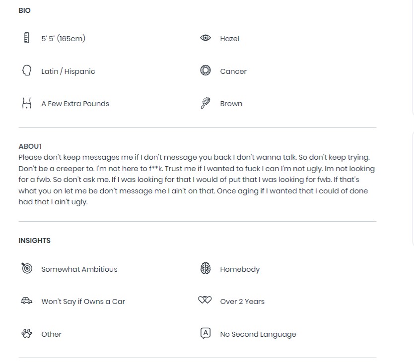Screen dimensions: 414x363
Task: Click the Cancer zodiac sign icon
Action: pos(206,70)
